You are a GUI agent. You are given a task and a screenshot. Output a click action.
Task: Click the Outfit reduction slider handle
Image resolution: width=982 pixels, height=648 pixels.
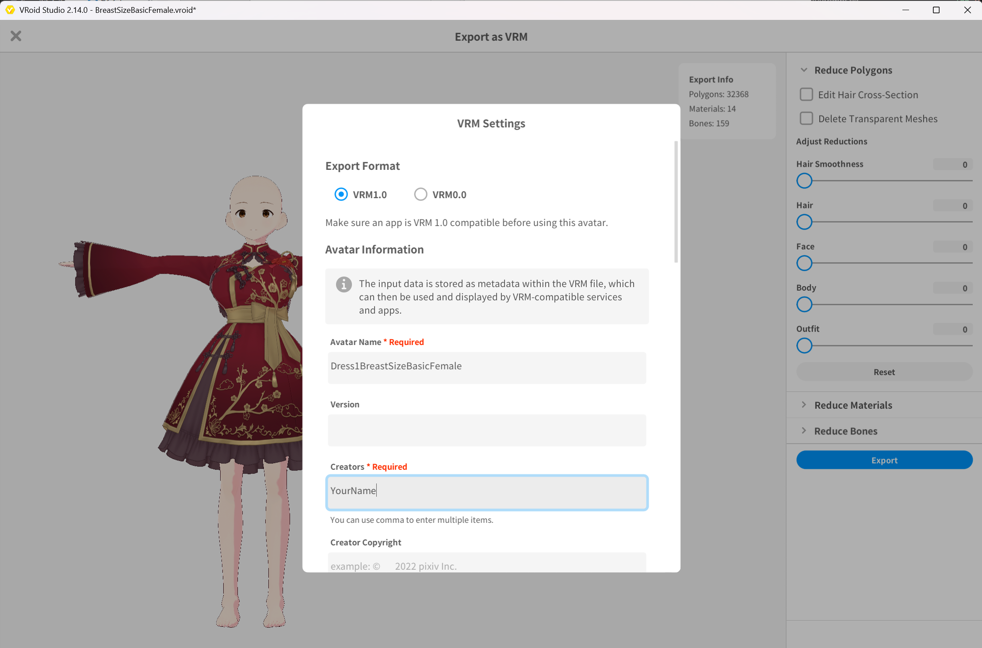click(804, 345)
